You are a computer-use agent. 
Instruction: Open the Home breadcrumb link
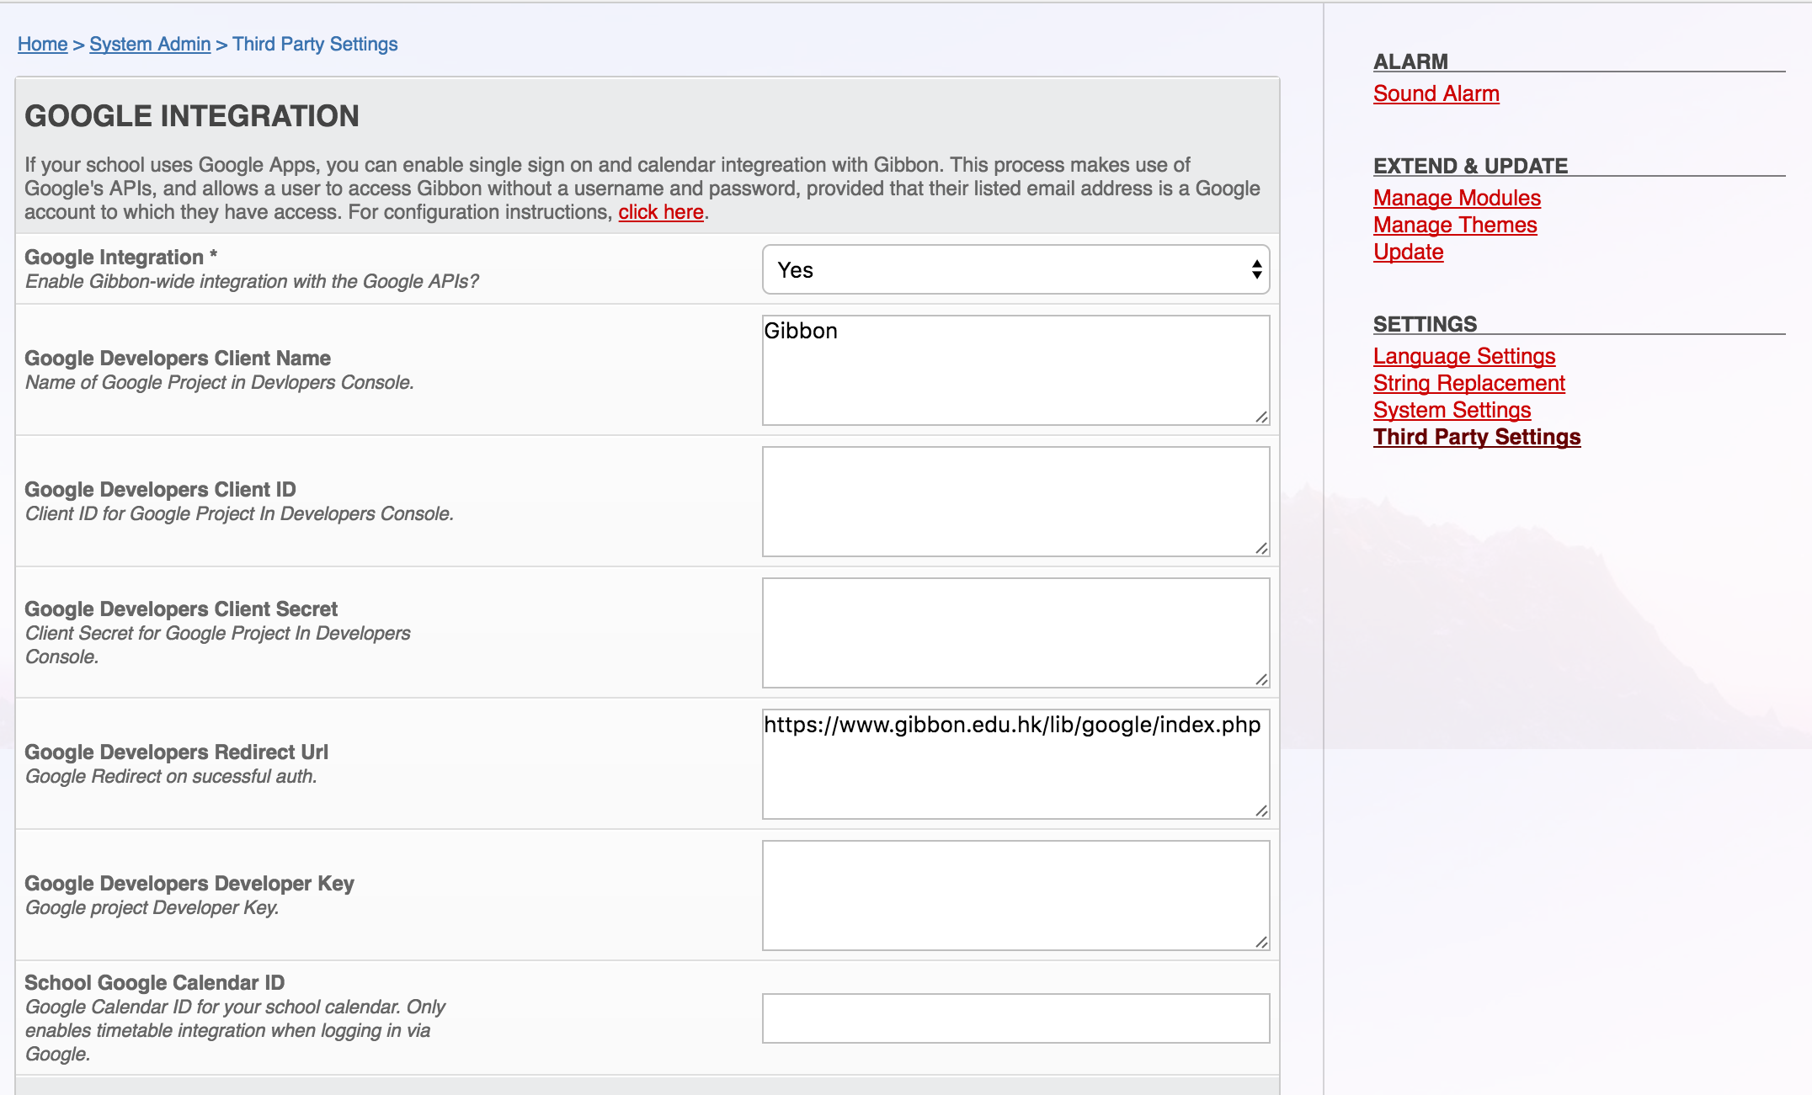coord(42,44)
